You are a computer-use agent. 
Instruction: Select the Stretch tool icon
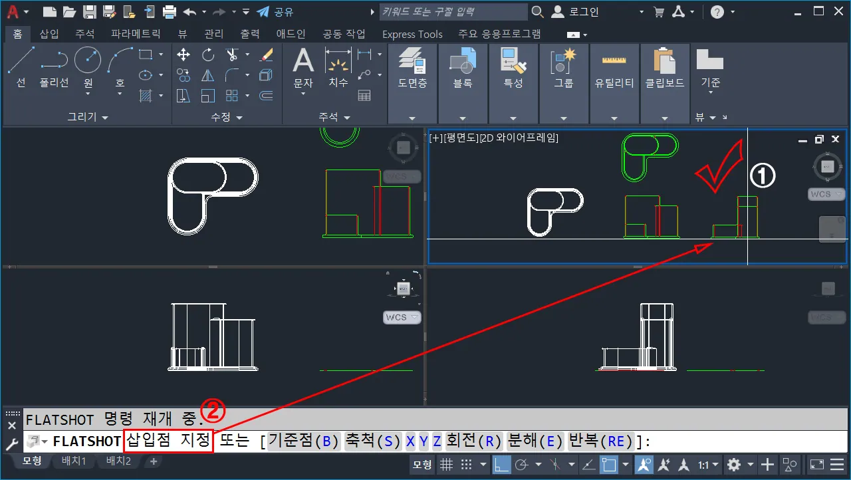click(183, 96)
